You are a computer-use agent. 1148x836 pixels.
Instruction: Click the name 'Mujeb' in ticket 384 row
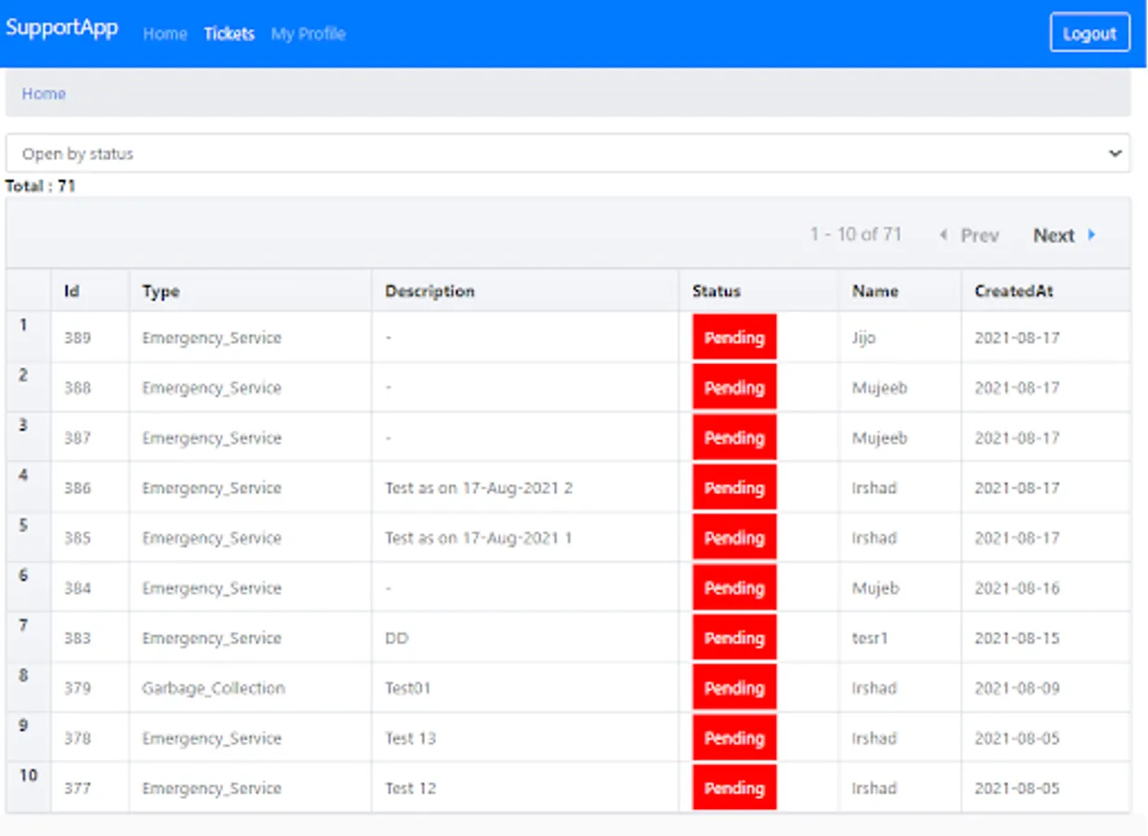click(876, 589)
